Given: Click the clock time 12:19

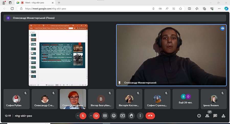Looking at the screenshot, I should (x=8, y=116).
